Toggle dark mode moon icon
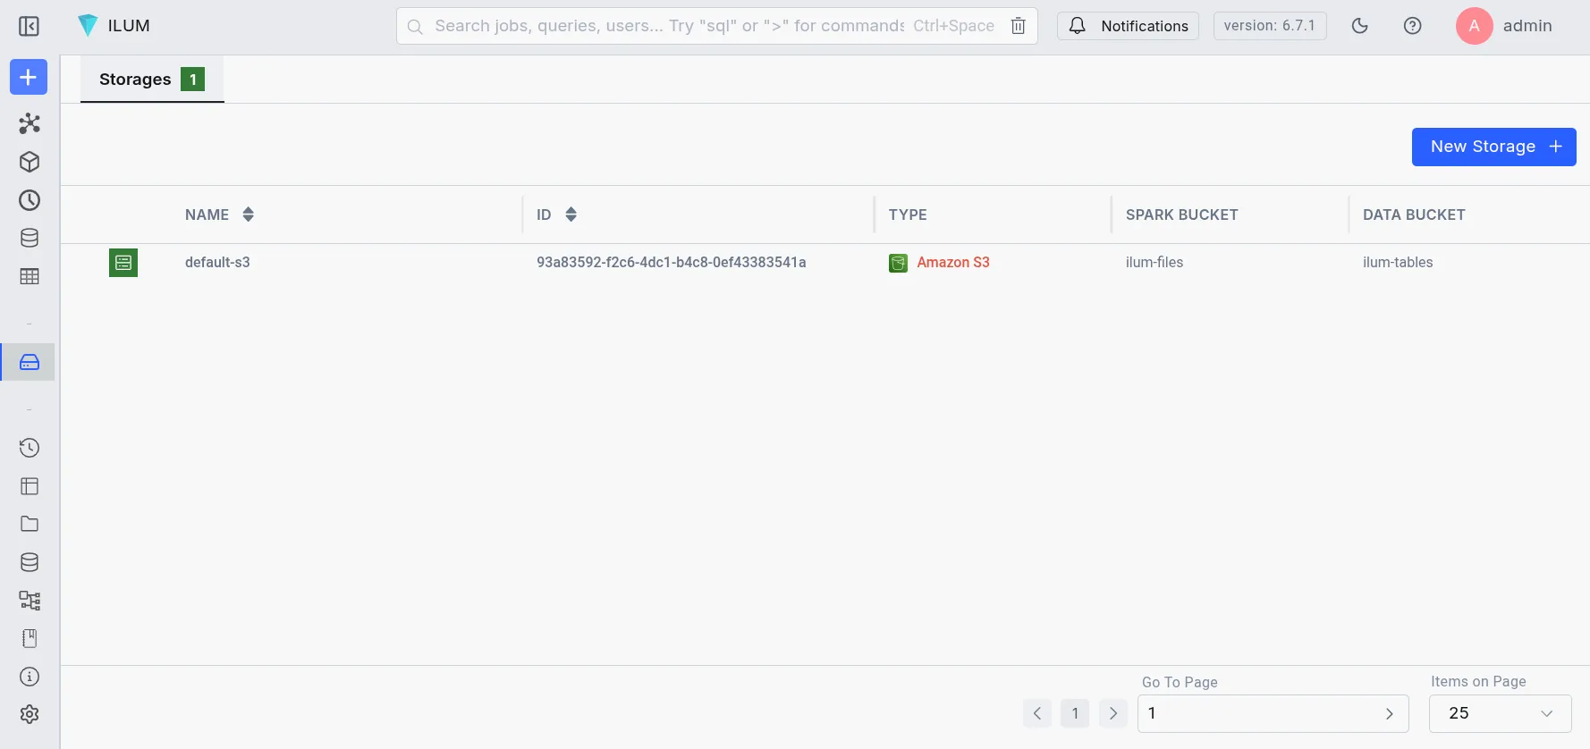This screenshot has width=1590, height=749. 1360,26
